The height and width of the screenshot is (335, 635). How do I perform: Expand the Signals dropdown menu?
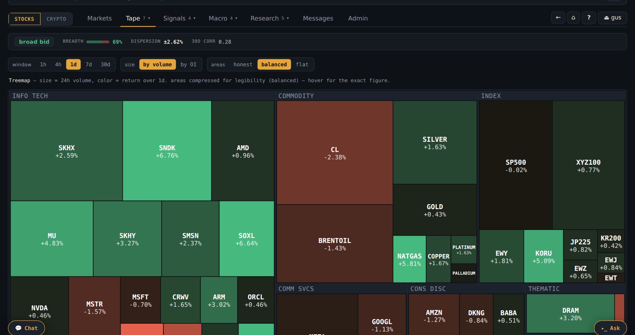179,18
